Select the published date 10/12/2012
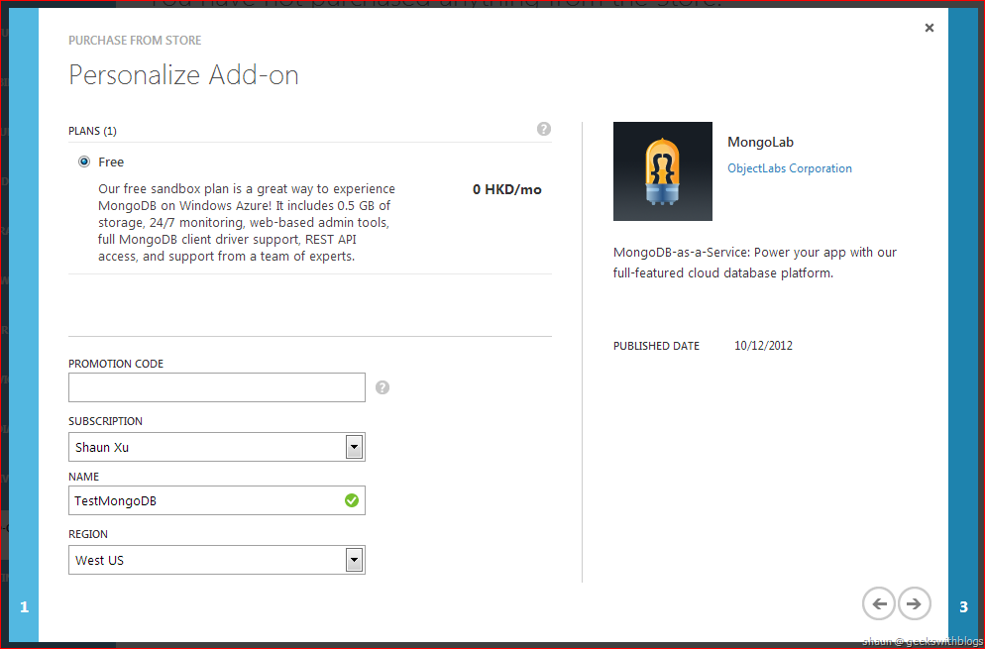 [x=763, y=346]
